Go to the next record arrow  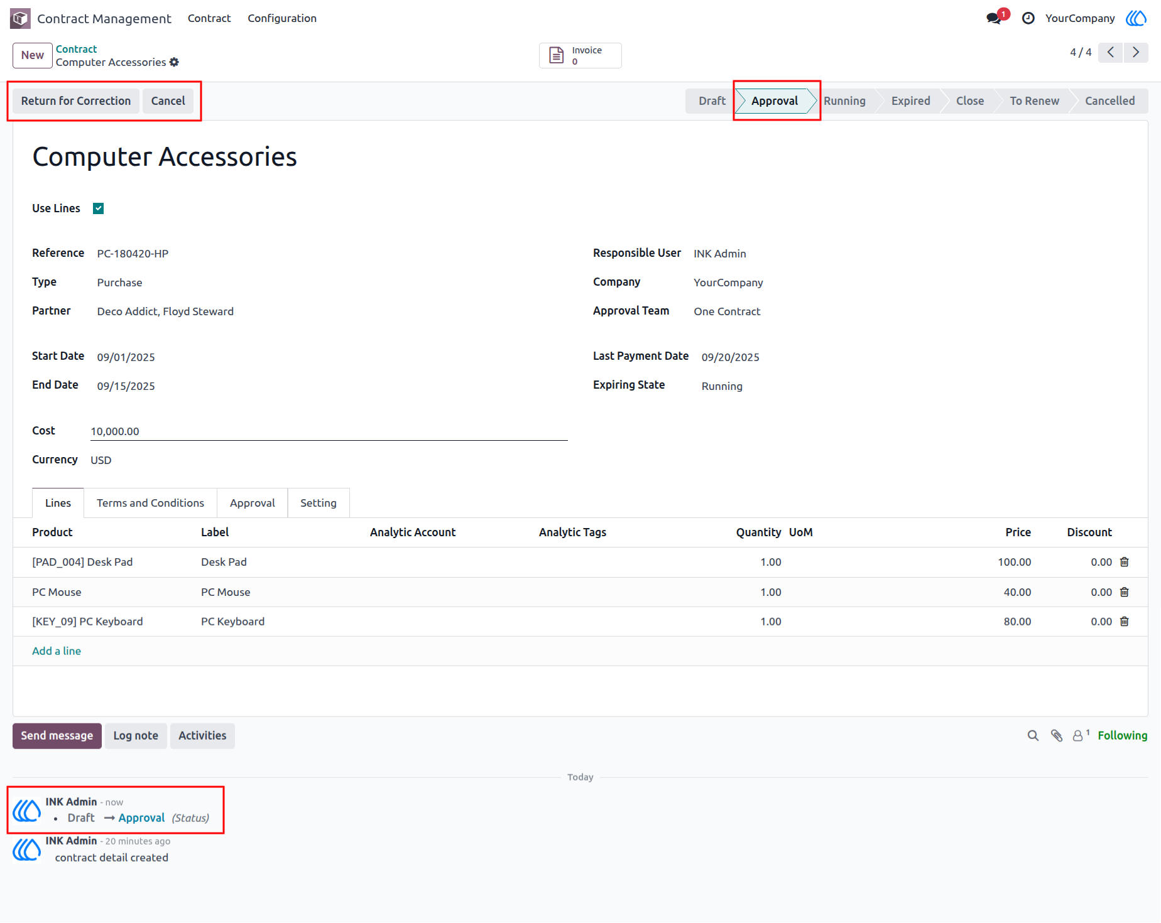(1136, 52)
